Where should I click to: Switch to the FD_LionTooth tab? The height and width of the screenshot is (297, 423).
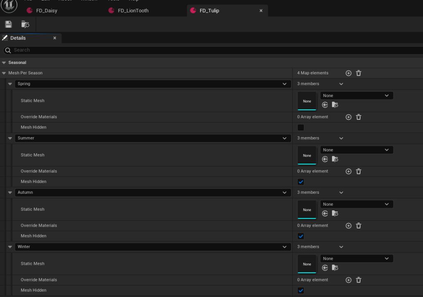[x=133, y=11]
